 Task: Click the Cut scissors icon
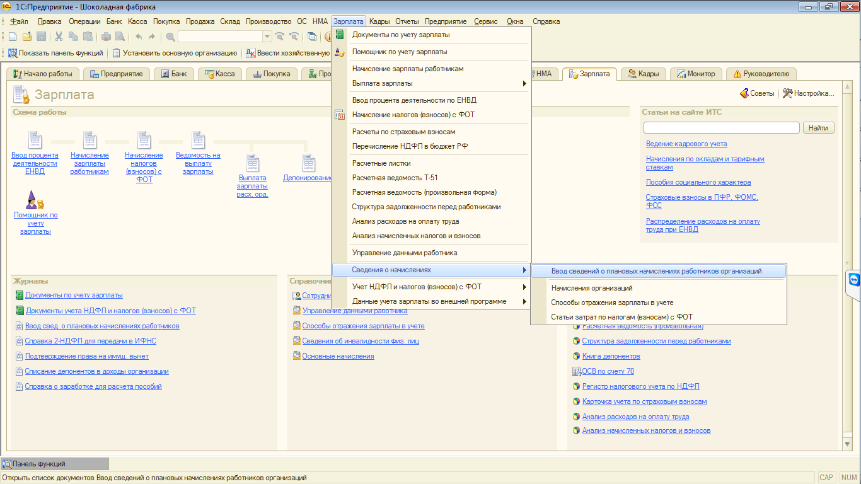pos(59,37)
